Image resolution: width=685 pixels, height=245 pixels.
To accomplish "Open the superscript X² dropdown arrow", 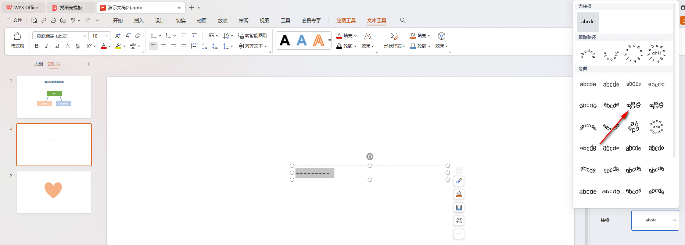I will pos(95,46).
